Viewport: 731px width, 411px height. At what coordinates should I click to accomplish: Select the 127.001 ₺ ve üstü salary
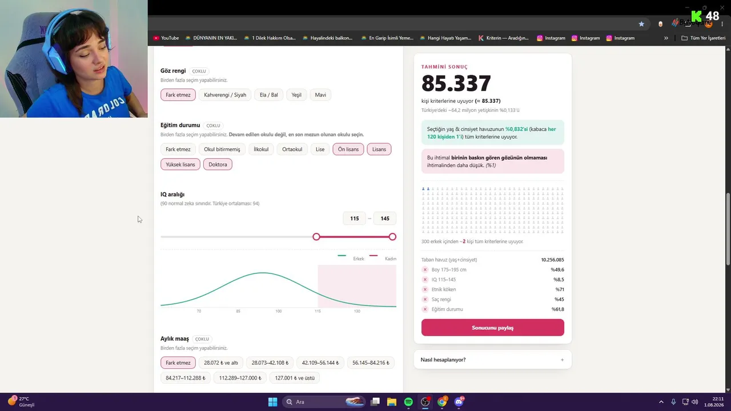(x=295, y=378)
